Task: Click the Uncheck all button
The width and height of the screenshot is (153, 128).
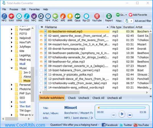Action: (x=114, y=98)
